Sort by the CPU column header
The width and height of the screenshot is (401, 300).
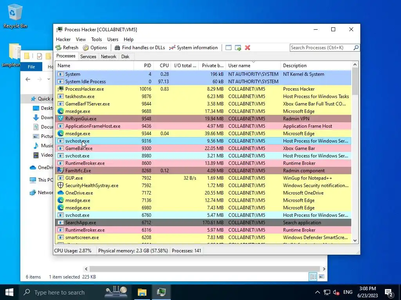click(162, 66)
